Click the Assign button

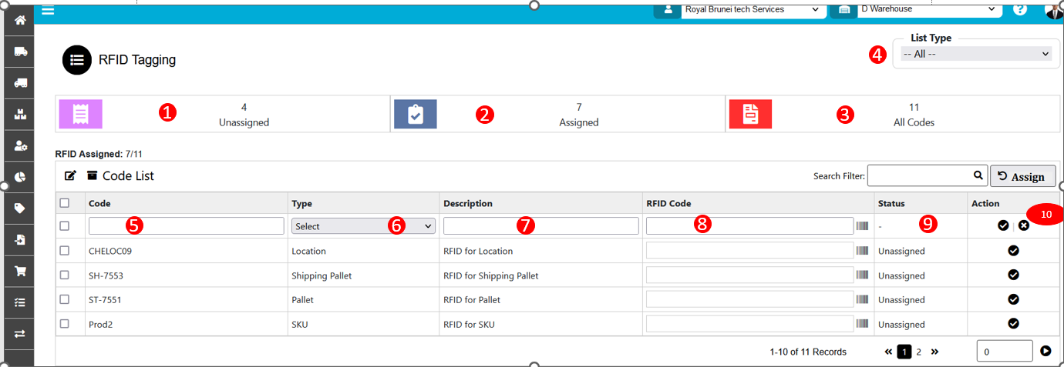pos(1022,176)
